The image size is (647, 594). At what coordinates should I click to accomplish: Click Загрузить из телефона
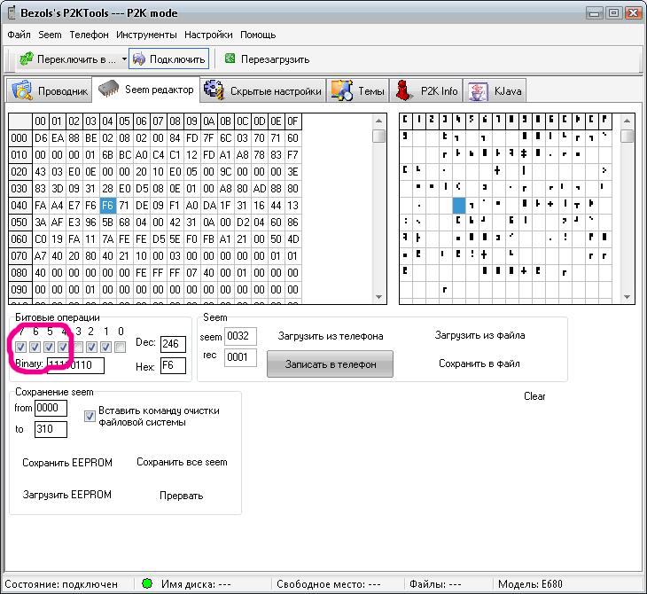pyautogui.click(x=331, y=336)
